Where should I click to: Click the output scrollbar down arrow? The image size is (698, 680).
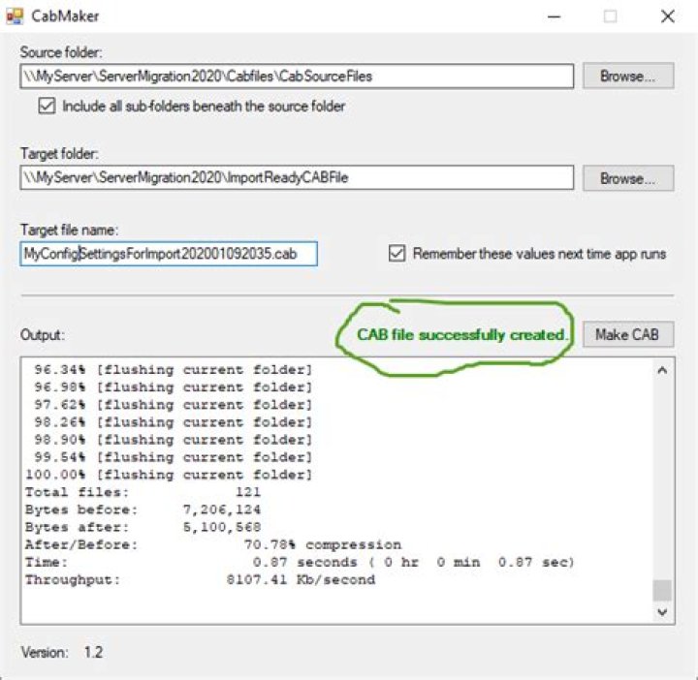tap(662, 612)
